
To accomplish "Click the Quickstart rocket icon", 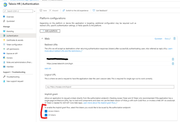I will click(4, 21).
